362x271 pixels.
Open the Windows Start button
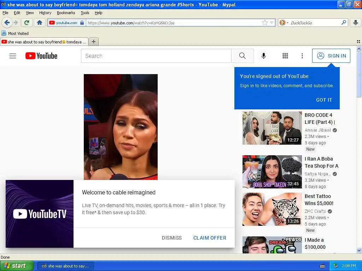point(17,266)
